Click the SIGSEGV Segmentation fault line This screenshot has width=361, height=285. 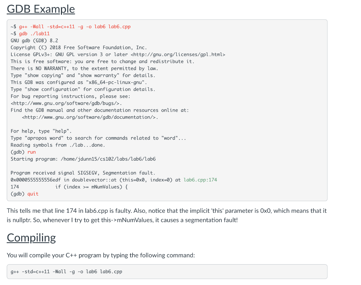point(83,173)
